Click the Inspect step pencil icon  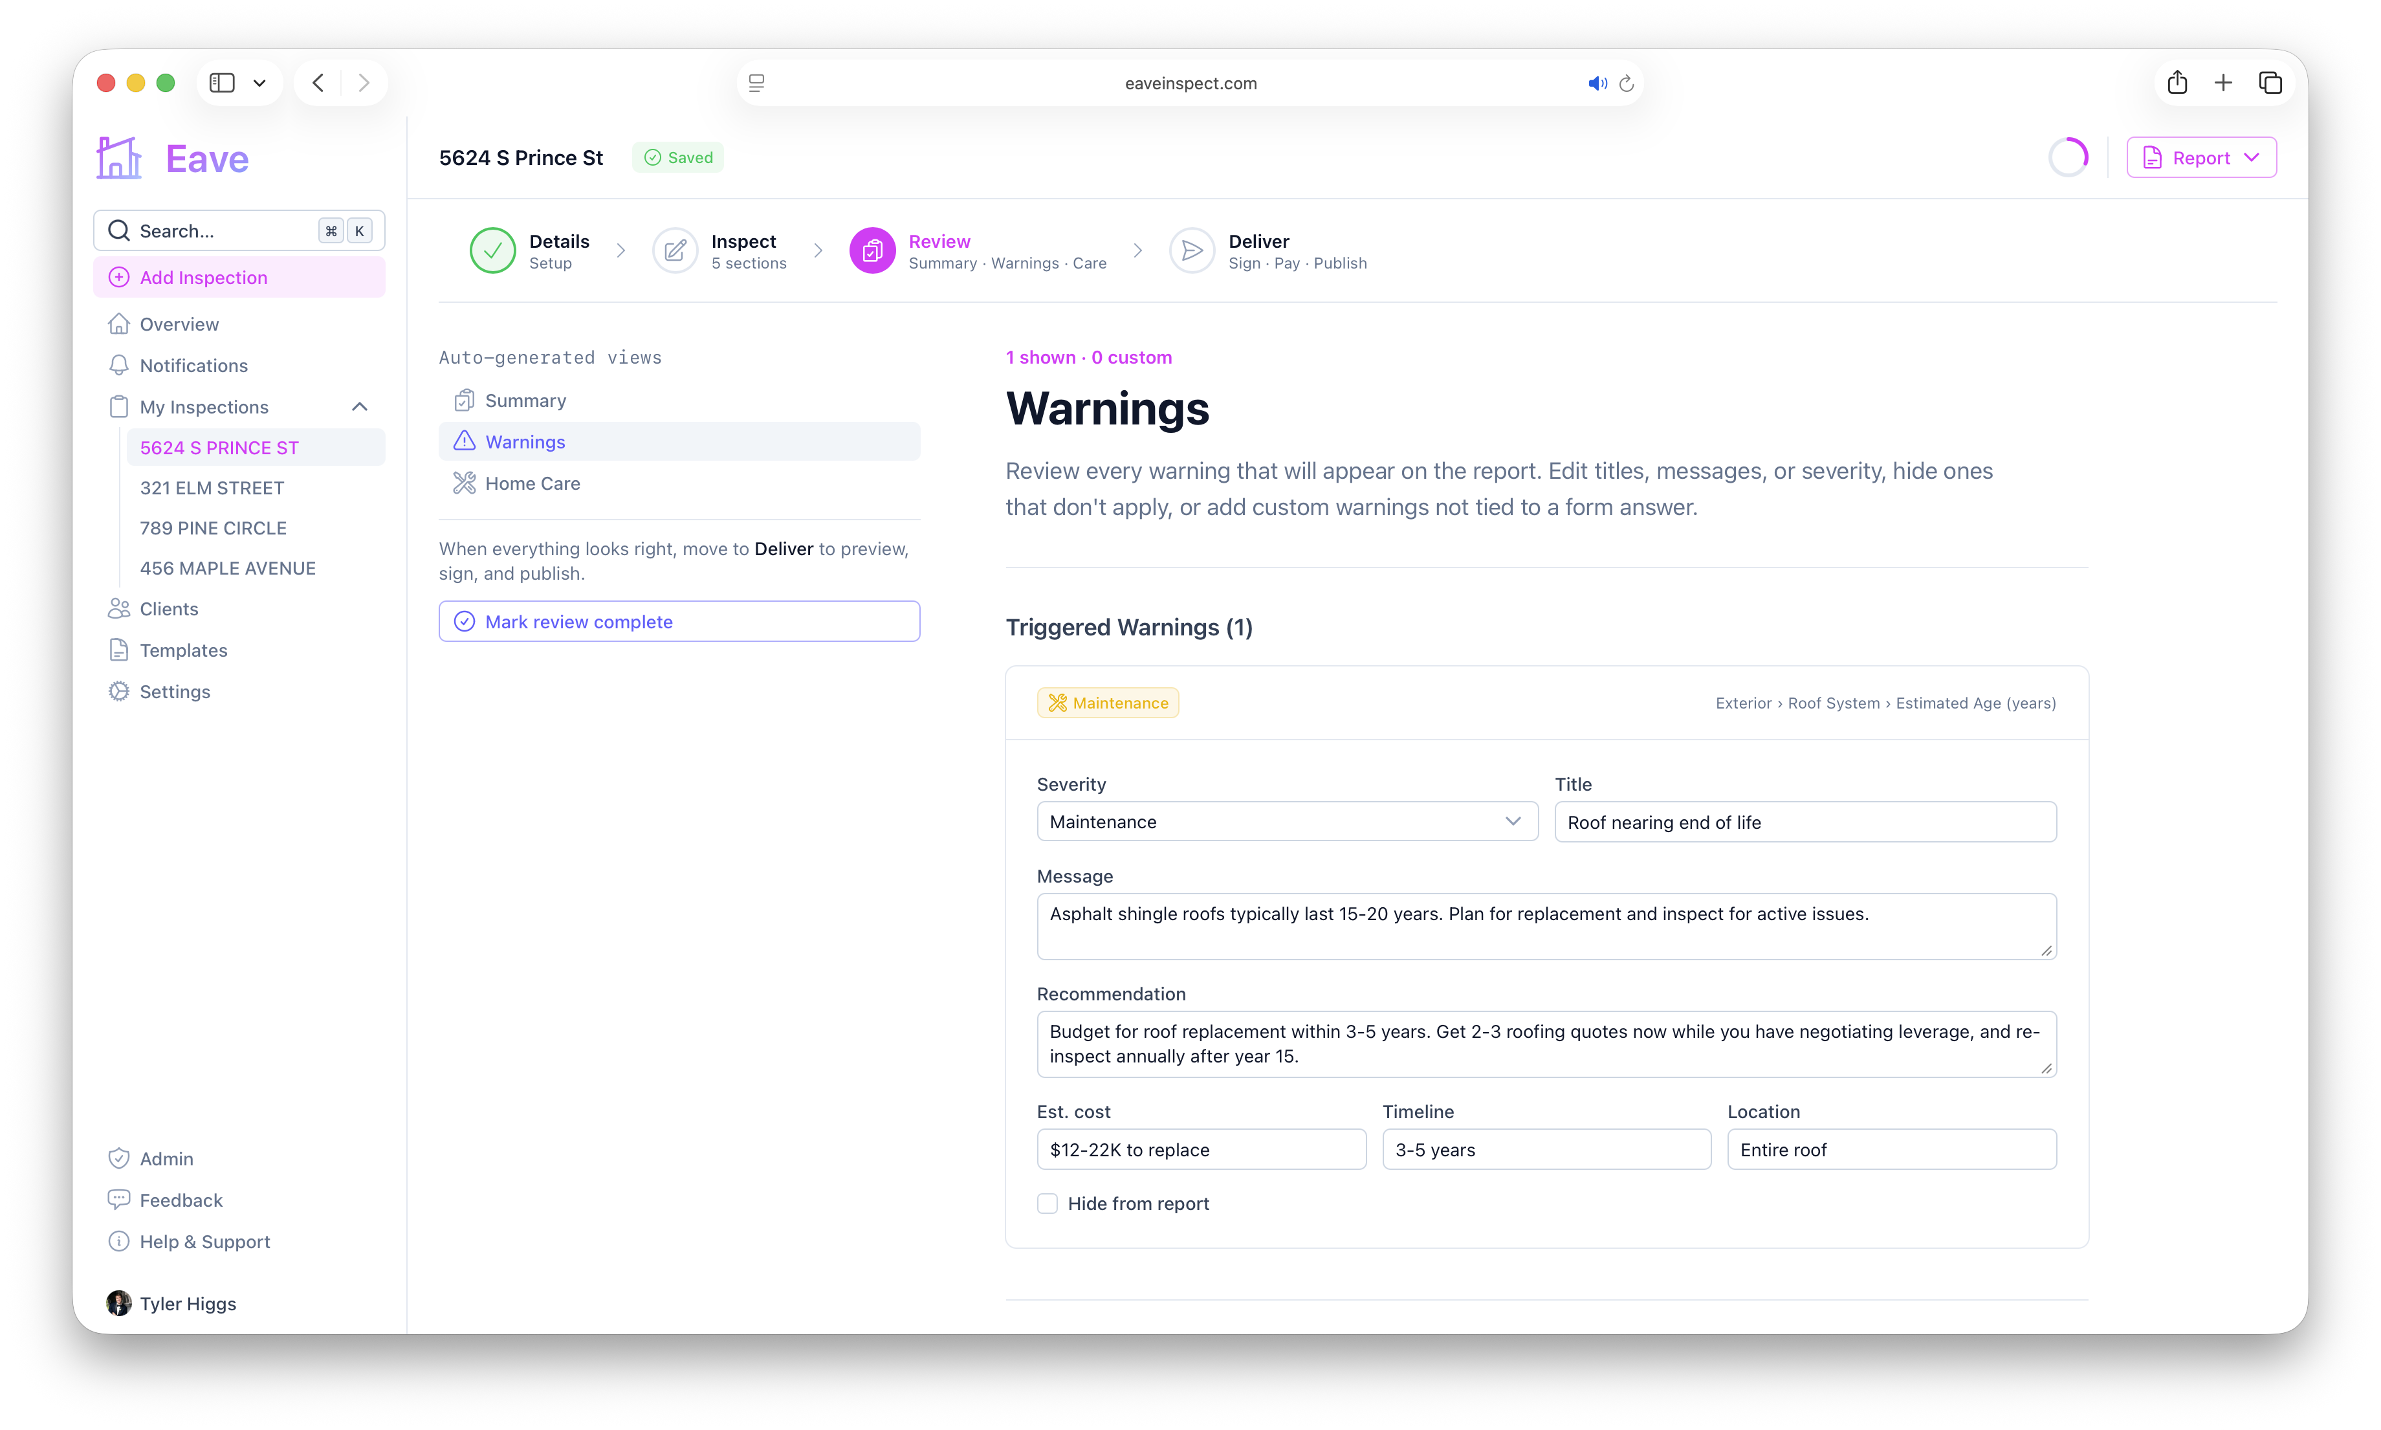pos(675,250)
